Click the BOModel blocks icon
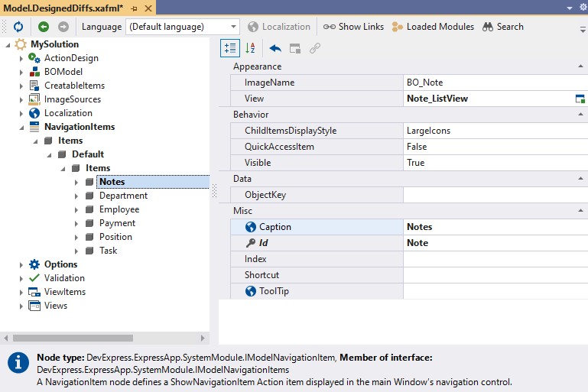588x392 pixels. [x=34, y=72]
